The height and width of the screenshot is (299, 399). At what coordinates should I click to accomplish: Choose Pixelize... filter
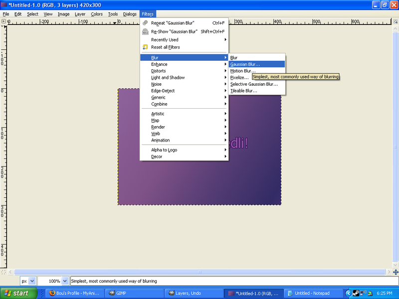240,78
